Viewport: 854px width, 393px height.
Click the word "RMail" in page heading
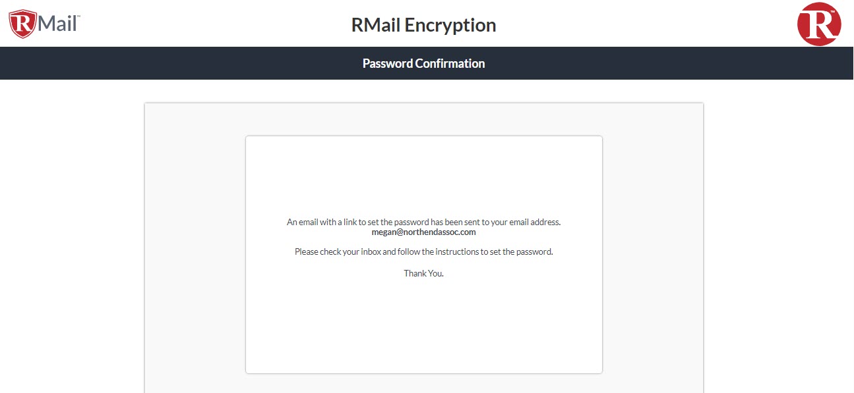pyautogui.click(x=375, y=25)
